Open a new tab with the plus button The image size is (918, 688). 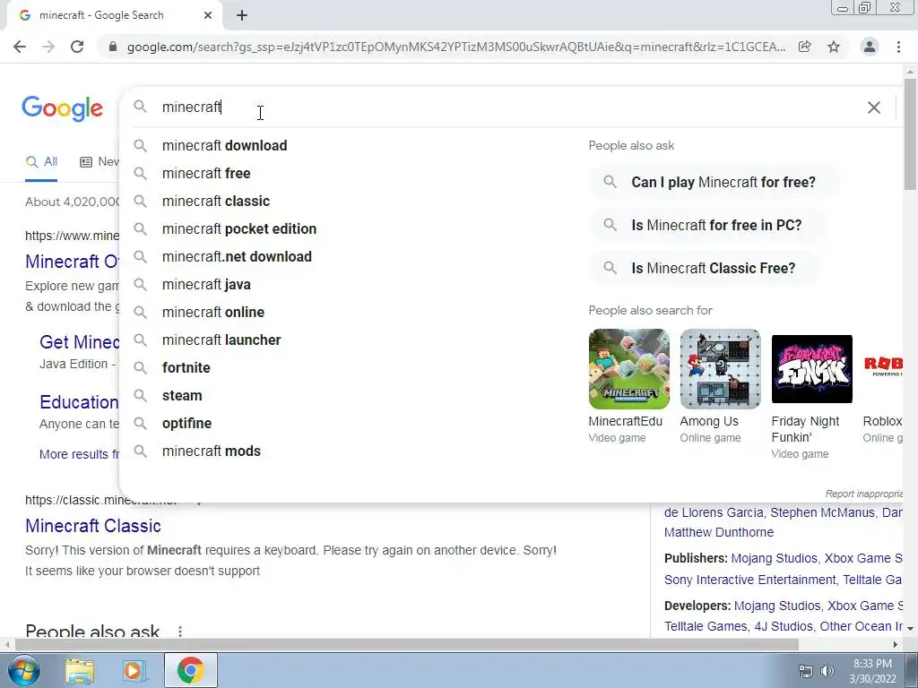coord(242,15)
